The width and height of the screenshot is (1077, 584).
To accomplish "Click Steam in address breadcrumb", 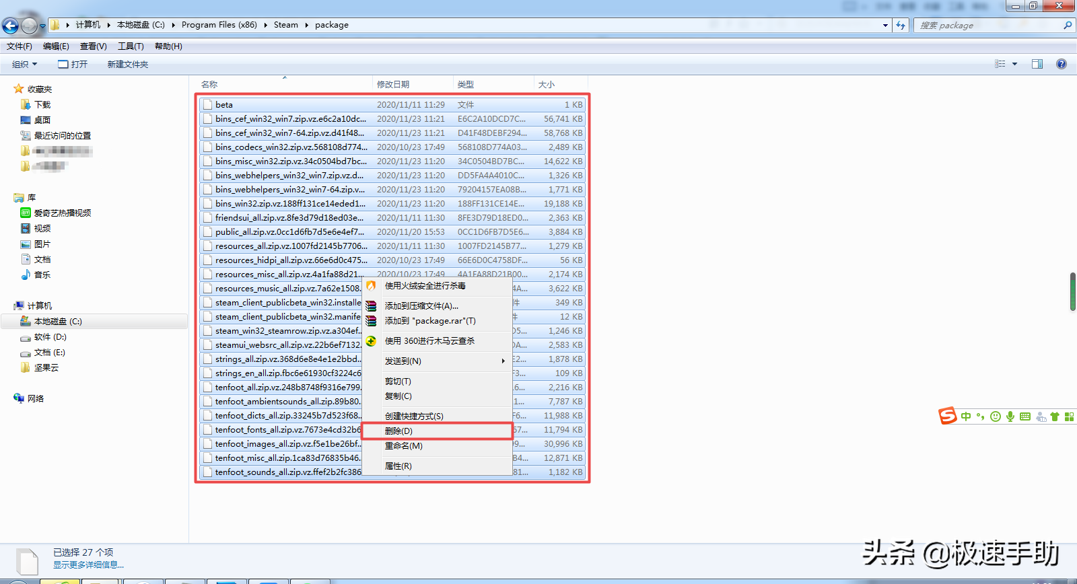I will (x=286, y=25).
